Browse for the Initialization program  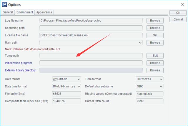pos(155,63)
